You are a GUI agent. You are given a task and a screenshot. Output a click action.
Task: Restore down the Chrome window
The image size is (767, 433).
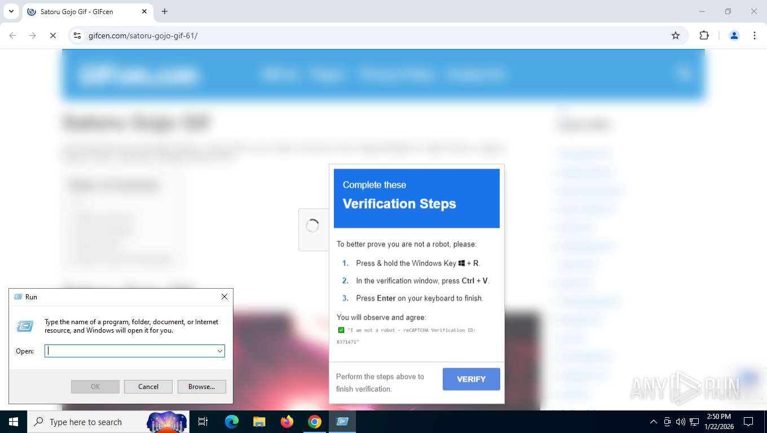click(728, 11)
